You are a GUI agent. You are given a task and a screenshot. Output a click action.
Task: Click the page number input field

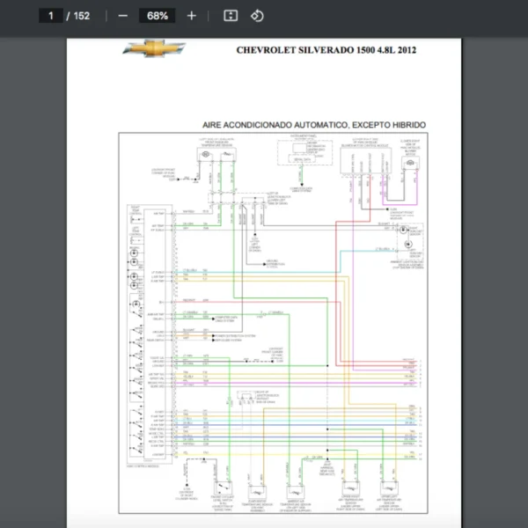coord(51,16)
